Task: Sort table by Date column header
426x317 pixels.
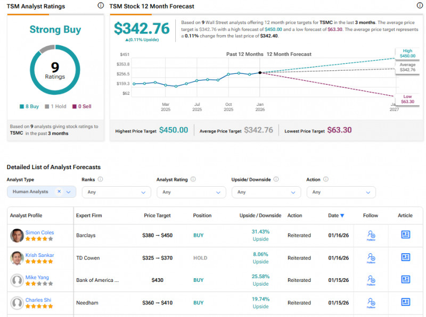Action: (335, 215)
